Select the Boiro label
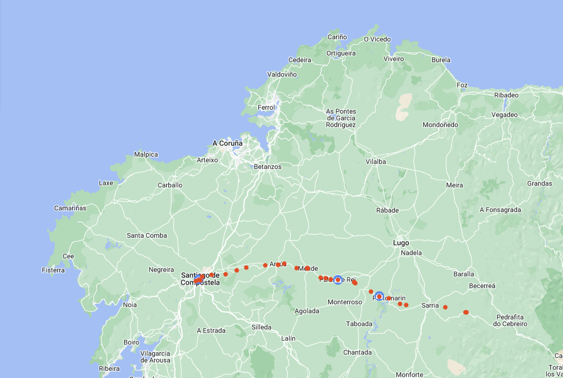Image resolution: width=563 pixels, height=378 pixels. [131, 342]
